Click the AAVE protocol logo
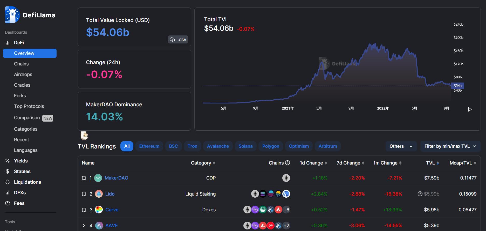 99,226
